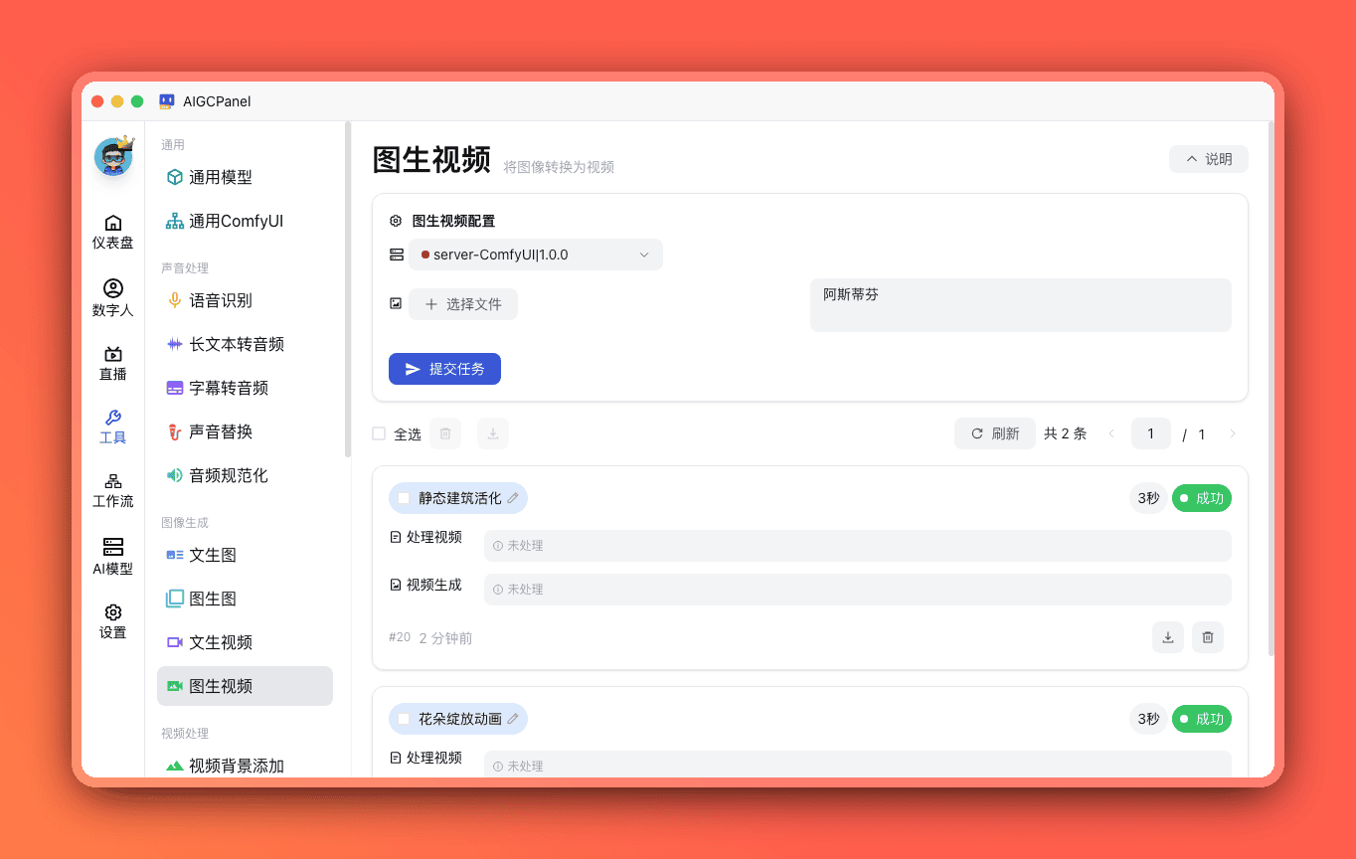
Task: Open the 工作流 workflow section
Action: pyautogui.click(x=113, y=491)
